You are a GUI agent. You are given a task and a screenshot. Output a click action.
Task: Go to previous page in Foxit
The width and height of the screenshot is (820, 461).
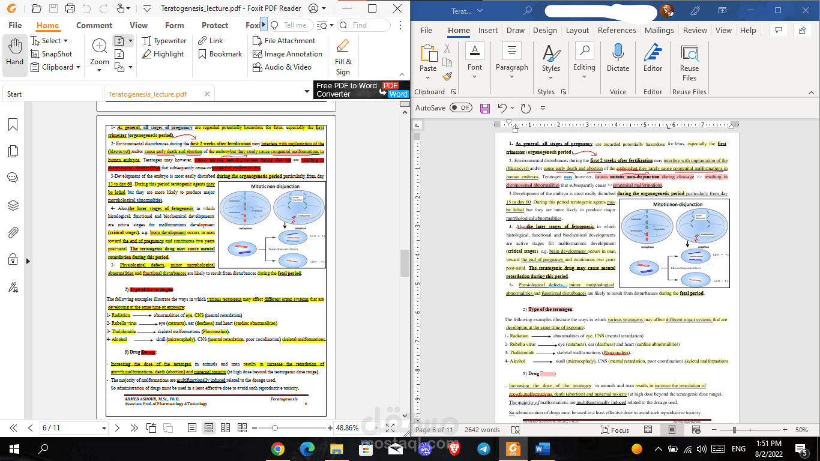click(x=31, y=428)
